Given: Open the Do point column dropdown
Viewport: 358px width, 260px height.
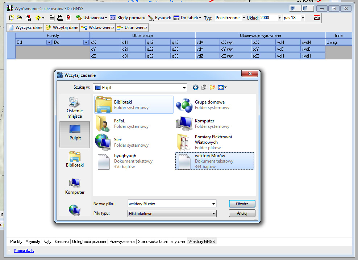Looking at the screenshot, I should point(86,42).
